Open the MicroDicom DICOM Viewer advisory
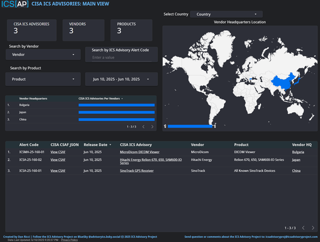 pyautogui.click(x=139, y=152)
